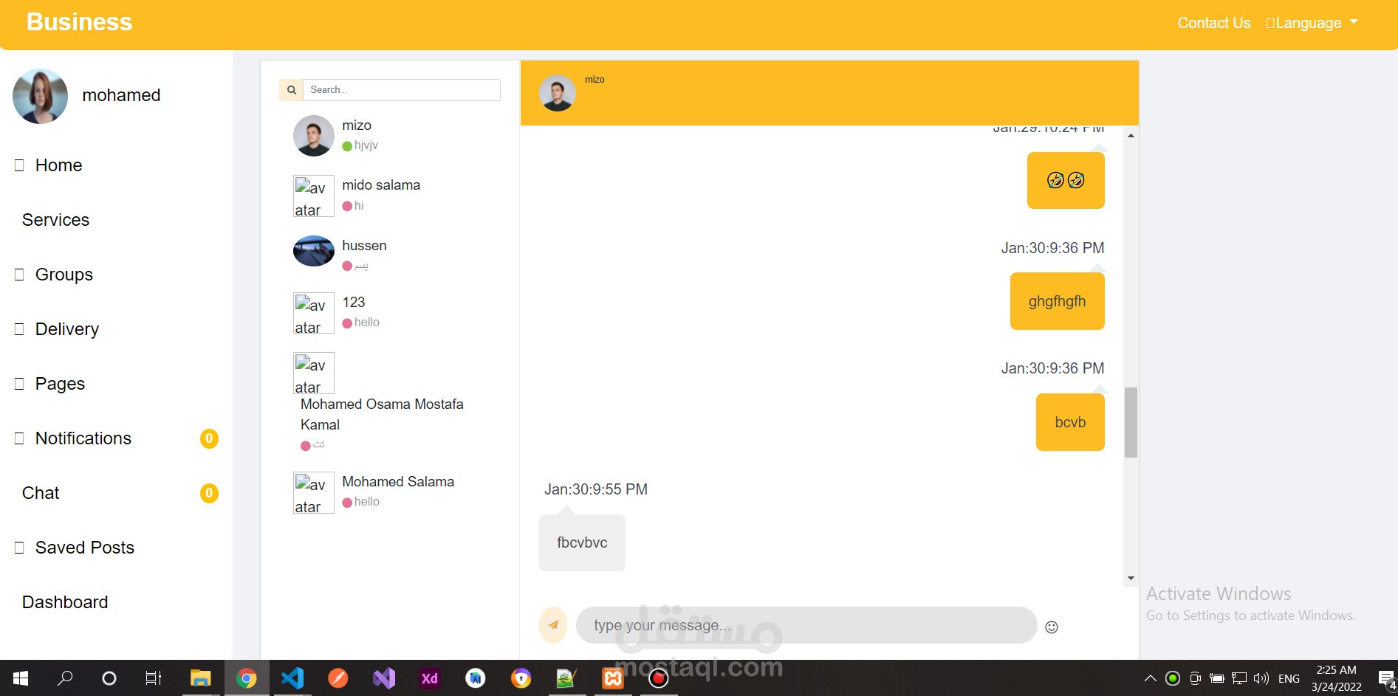
Task: Click the type your message field
Action: [806, 625]
